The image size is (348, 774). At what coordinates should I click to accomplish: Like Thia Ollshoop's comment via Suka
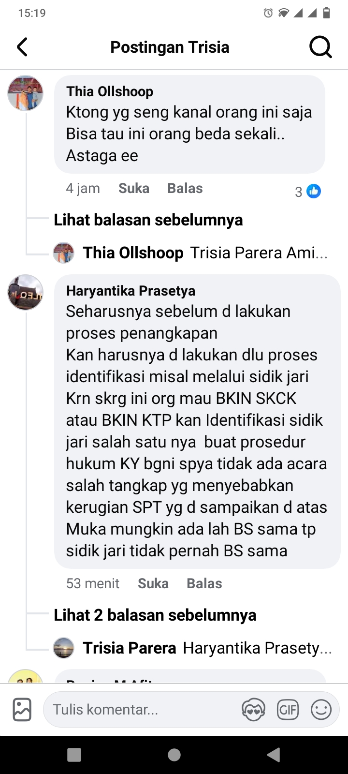[134, 188]
